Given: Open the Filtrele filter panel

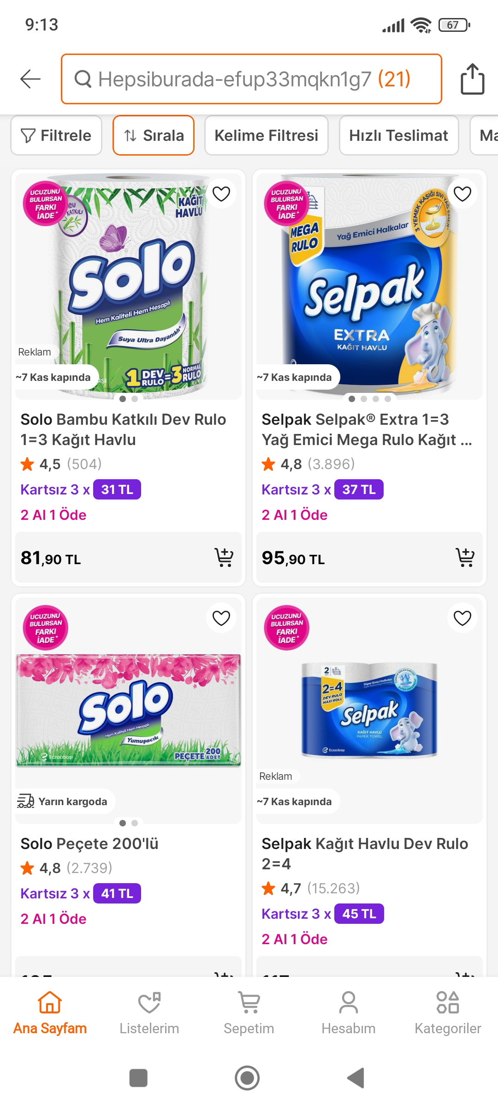Looking at the screenshot, I should coord(56,135).
